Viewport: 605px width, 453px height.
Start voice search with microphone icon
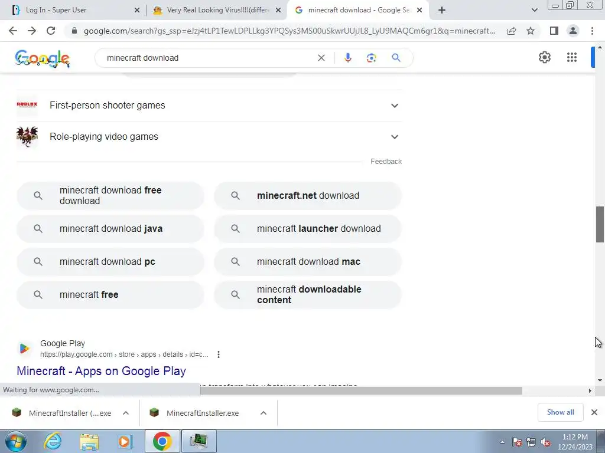pos(347,58)
